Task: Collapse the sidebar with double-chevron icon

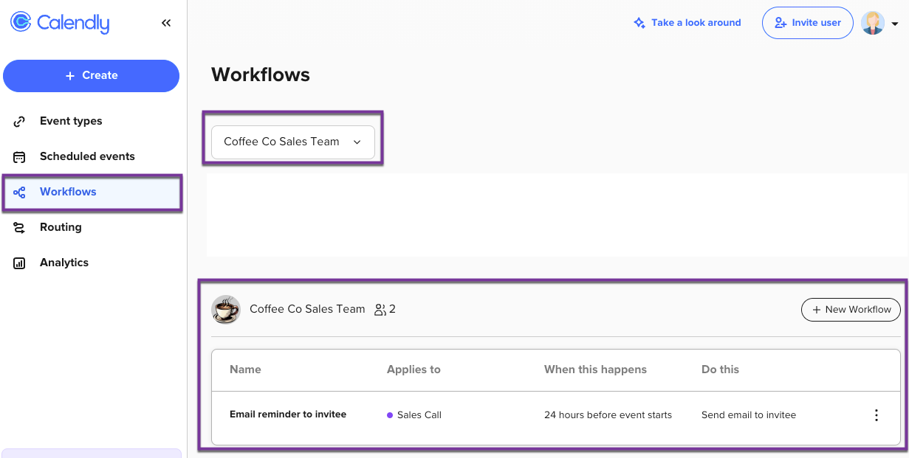Action: click(x=166, y=23)
